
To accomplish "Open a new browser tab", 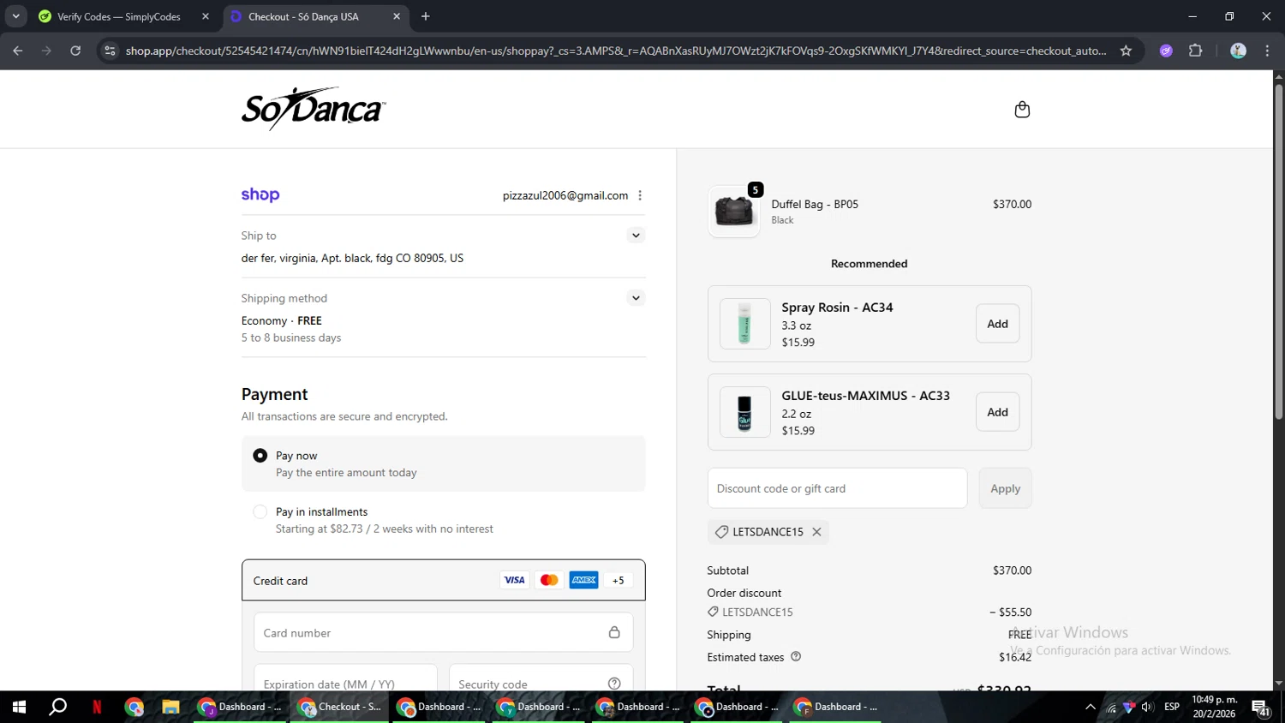I will coord(426,16).
